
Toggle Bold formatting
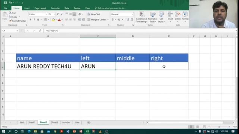click(x=30, y=20)
